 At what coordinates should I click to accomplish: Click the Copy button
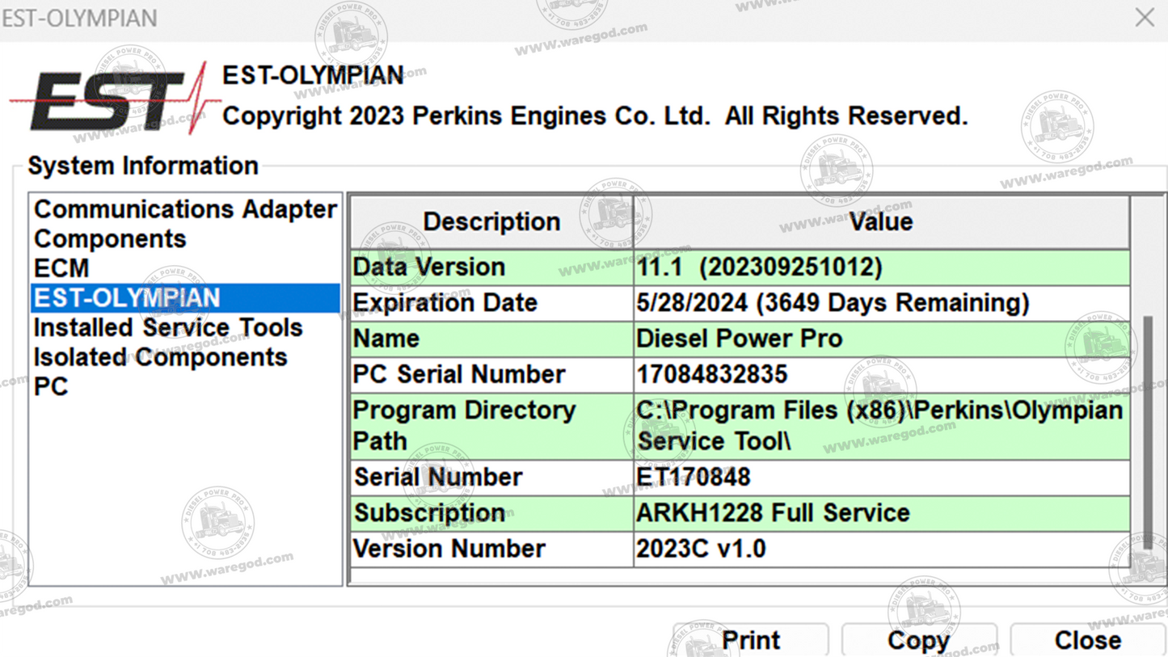[919, 639]
